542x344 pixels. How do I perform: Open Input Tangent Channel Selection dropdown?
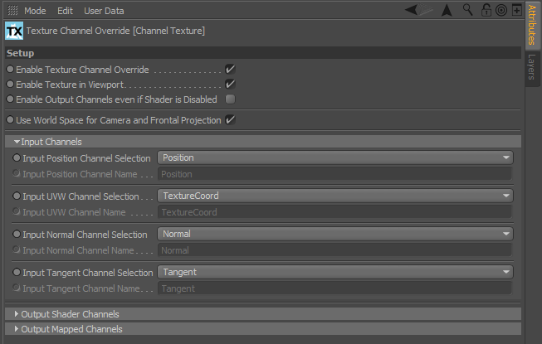click(x=335, y=272)
